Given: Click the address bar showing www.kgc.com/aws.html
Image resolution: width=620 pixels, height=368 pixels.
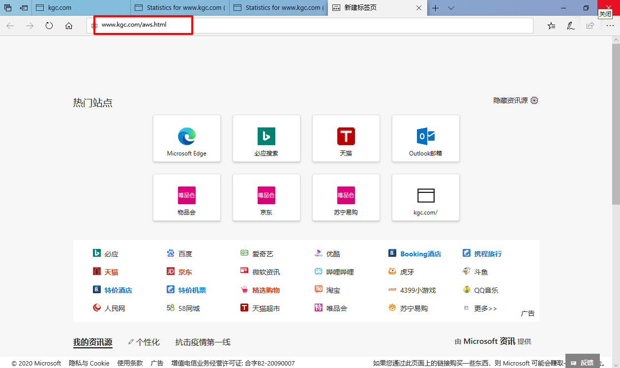Looking at the screenshot, I should tap(310, 26).
